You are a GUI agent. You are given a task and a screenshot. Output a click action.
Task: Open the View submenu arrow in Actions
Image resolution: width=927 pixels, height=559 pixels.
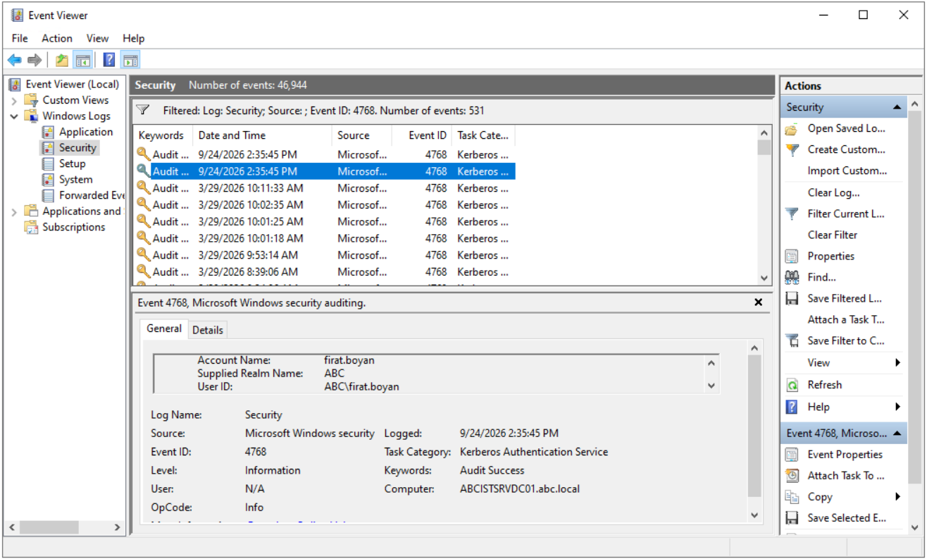click(x=897, y=363)
